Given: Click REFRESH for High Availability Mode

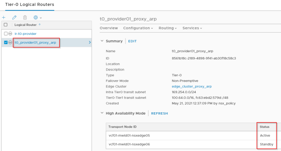Looking at the screenshot, I should click(159, 113).
